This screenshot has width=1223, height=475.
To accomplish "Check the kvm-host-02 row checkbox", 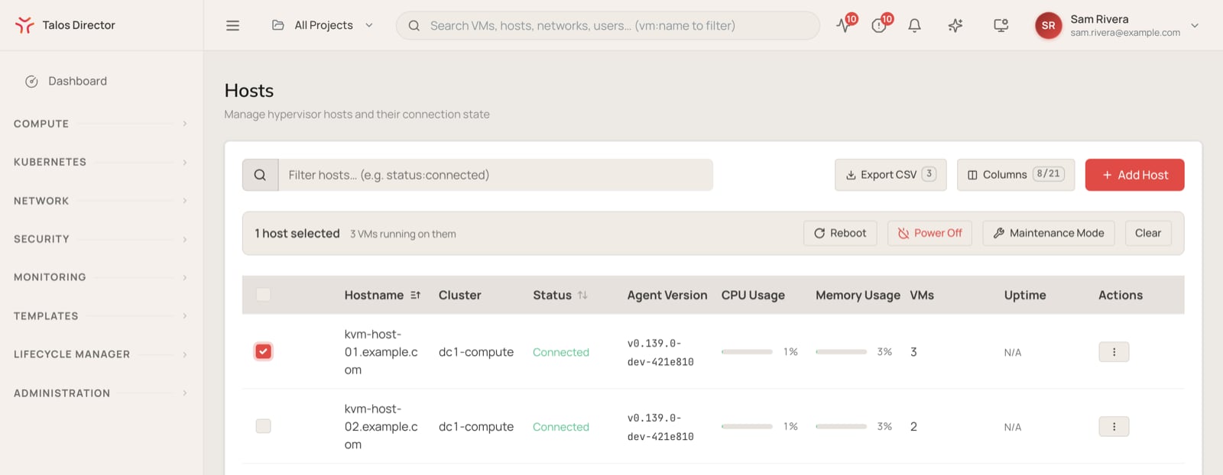I will pos(263,426).
